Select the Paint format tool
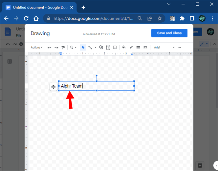218x171 pixels. [63, 48]
